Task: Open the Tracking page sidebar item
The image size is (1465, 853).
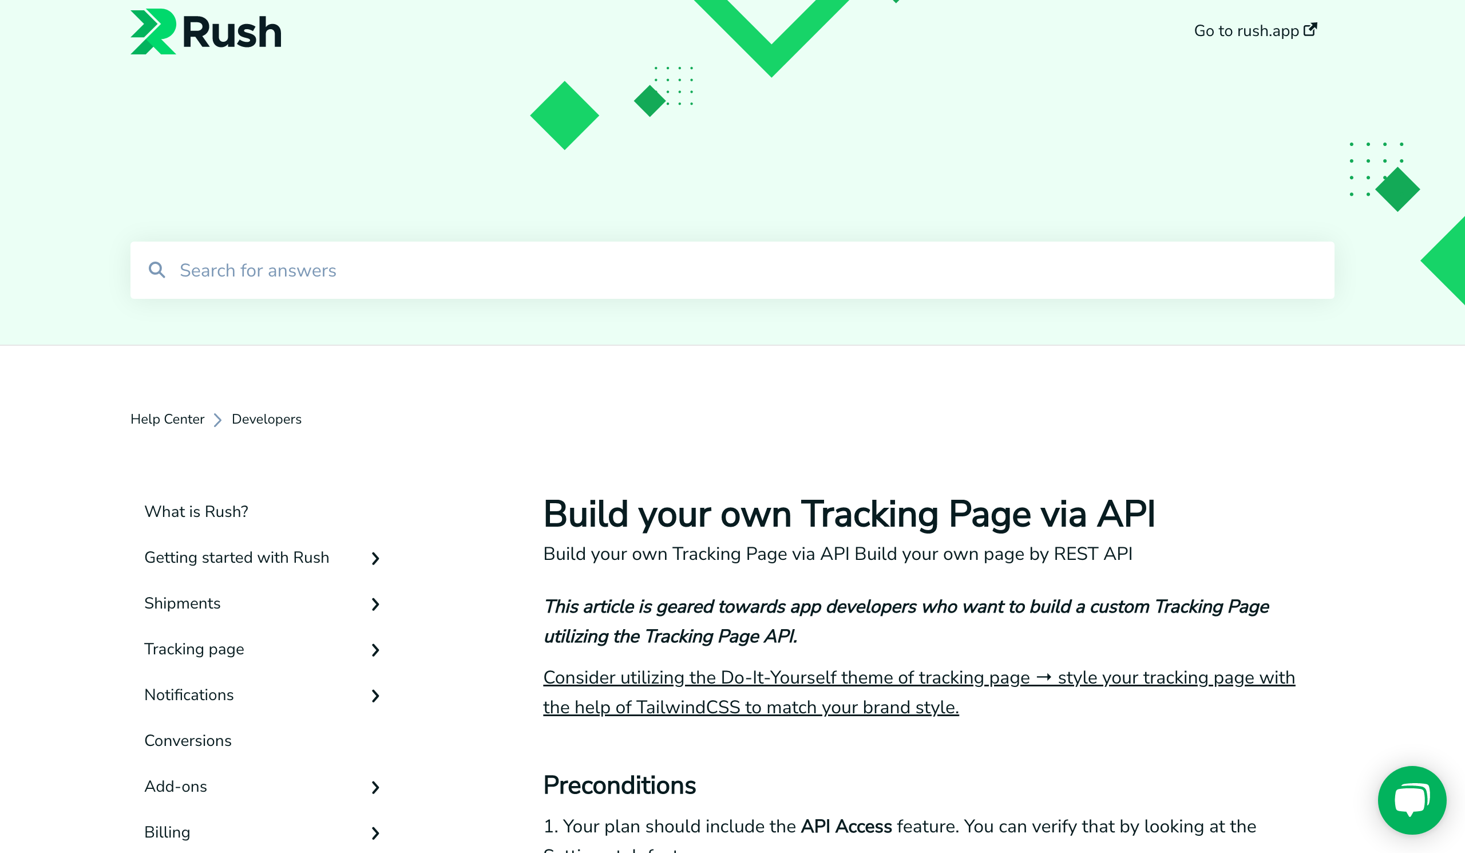Action: [x=194, y=650]
